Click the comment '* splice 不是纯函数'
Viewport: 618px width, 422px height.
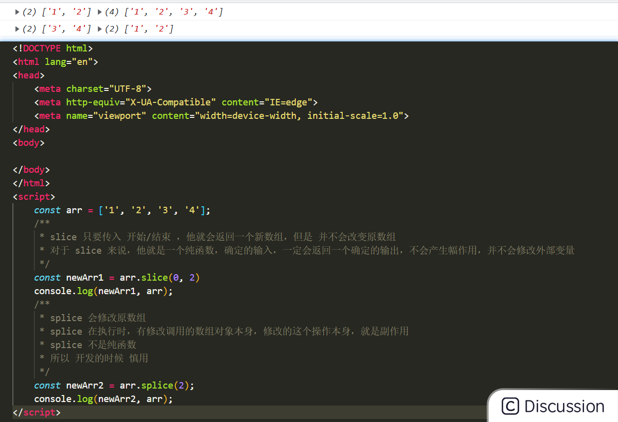pos(87,345)
